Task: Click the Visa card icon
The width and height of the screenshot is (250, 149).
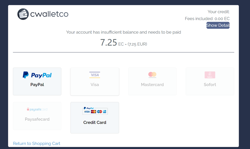Action: [95, 75]
